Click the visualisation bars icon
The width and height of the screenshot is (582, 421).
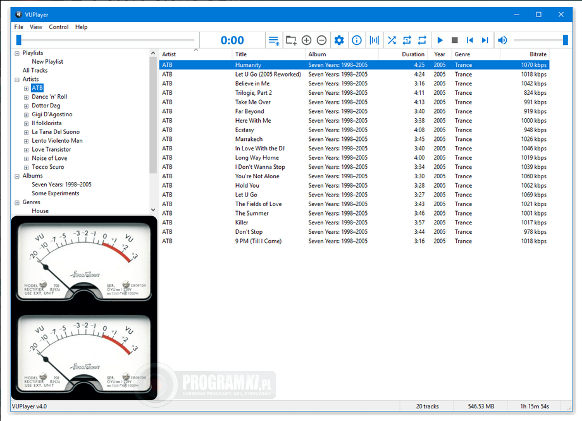coord(374,40)
